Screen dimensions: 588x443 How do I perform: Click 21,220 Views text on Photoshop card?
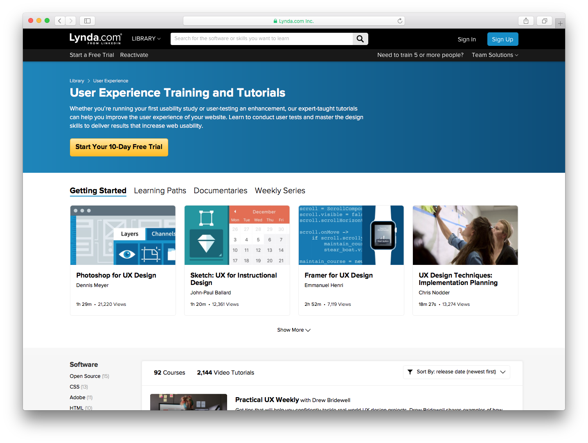pyautogui.click(x=112, y=304)
